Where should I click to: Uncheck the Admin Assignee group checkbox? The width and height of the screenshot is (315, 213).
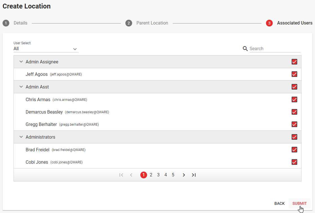click(294, 62)
